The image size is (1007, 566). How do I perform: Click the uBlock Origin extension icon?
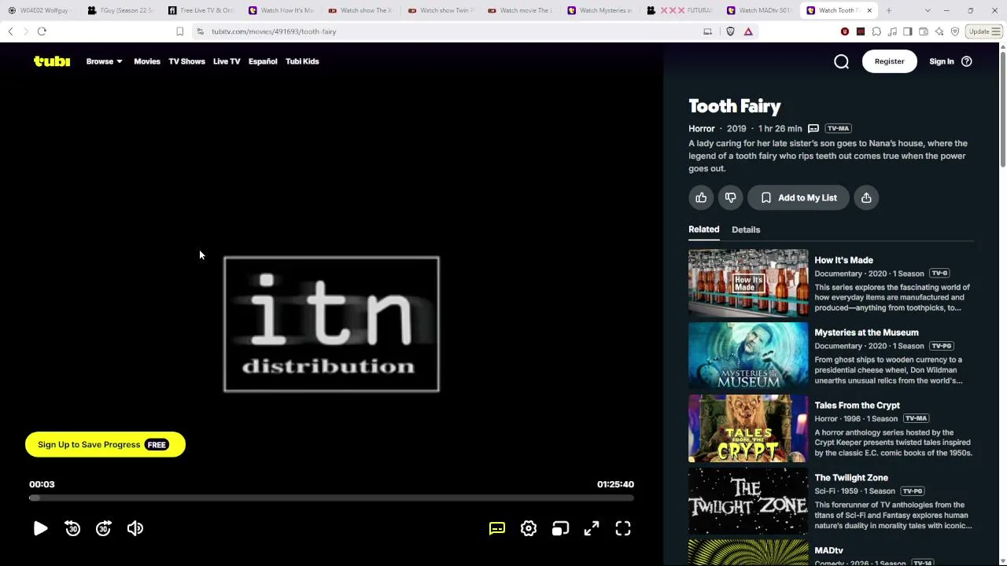[x=845, y=31]
